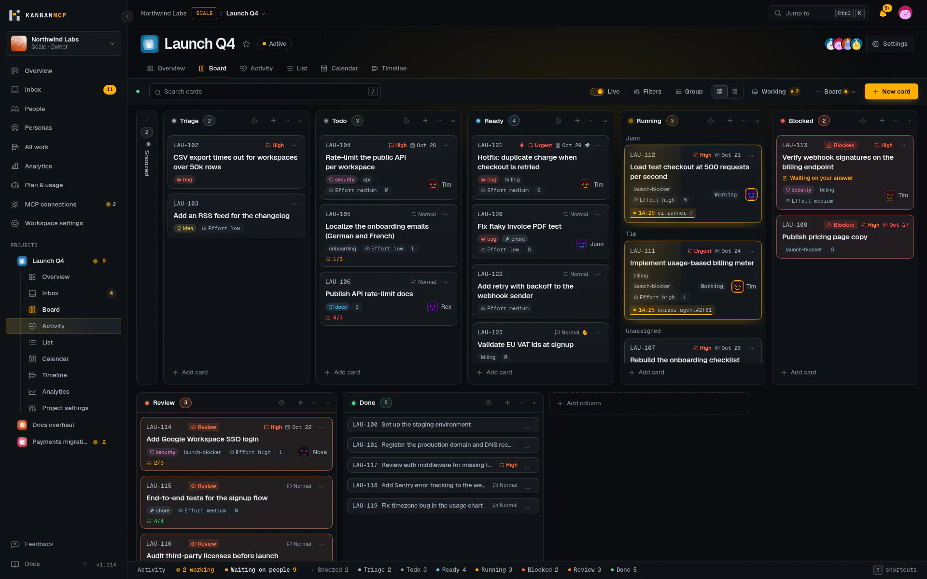Open the Jump to search box
The image size is (927, 579).
click(819, 14)
